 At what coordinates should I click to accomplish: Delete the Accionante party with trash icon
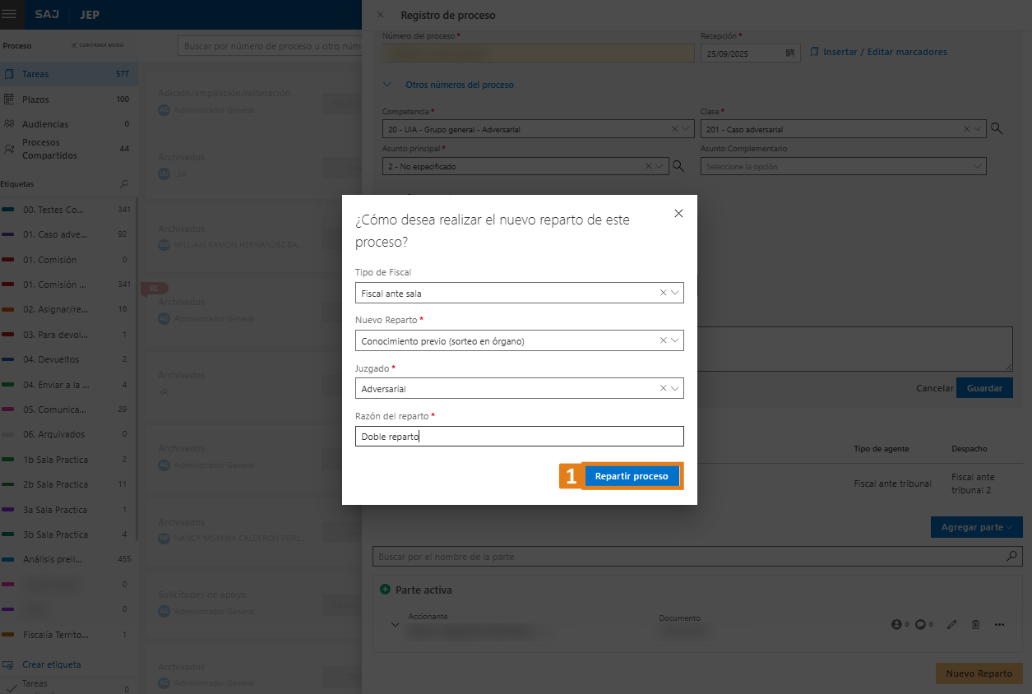click(975, 624)
